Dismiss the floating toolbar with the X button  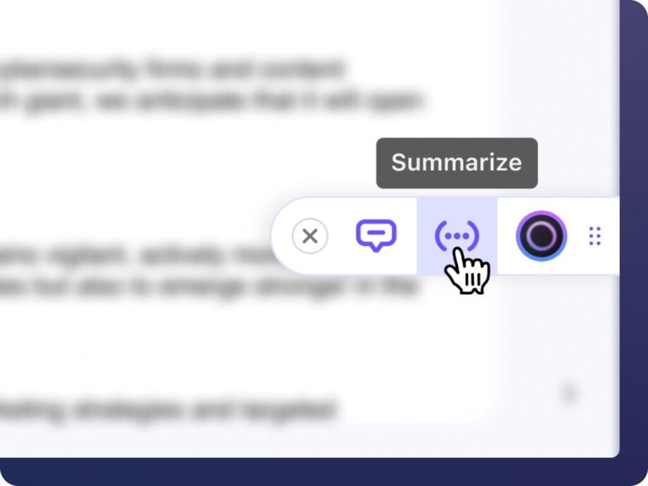click(310, 236)
